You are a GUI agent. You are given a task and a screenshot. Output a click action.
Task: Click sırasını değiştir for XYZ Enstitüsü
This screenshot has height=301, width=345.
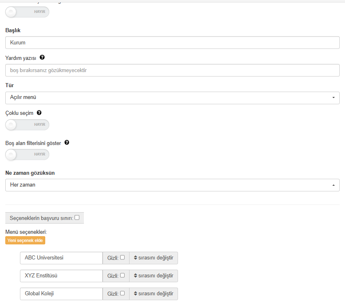pyautogui.click(x=154, y=276)
